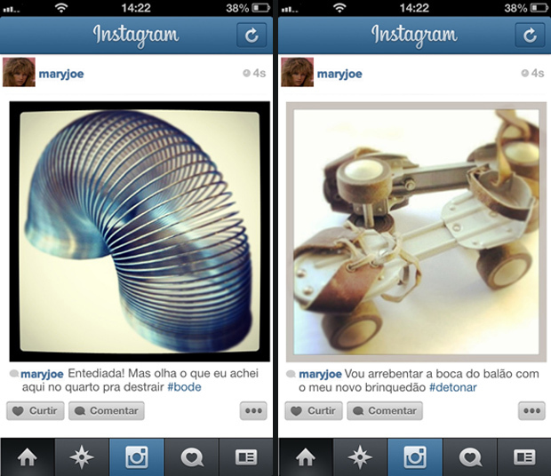The image size is (551, 476).
Task: Open more options under roller skate photo
Action: [531, 410]
